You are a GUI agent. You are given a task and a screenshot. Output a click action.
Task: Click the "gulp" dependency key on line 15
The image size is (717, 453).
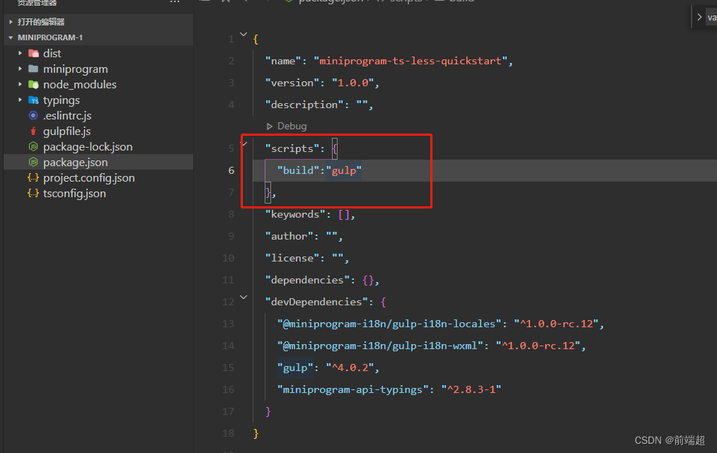coord(295,367)
